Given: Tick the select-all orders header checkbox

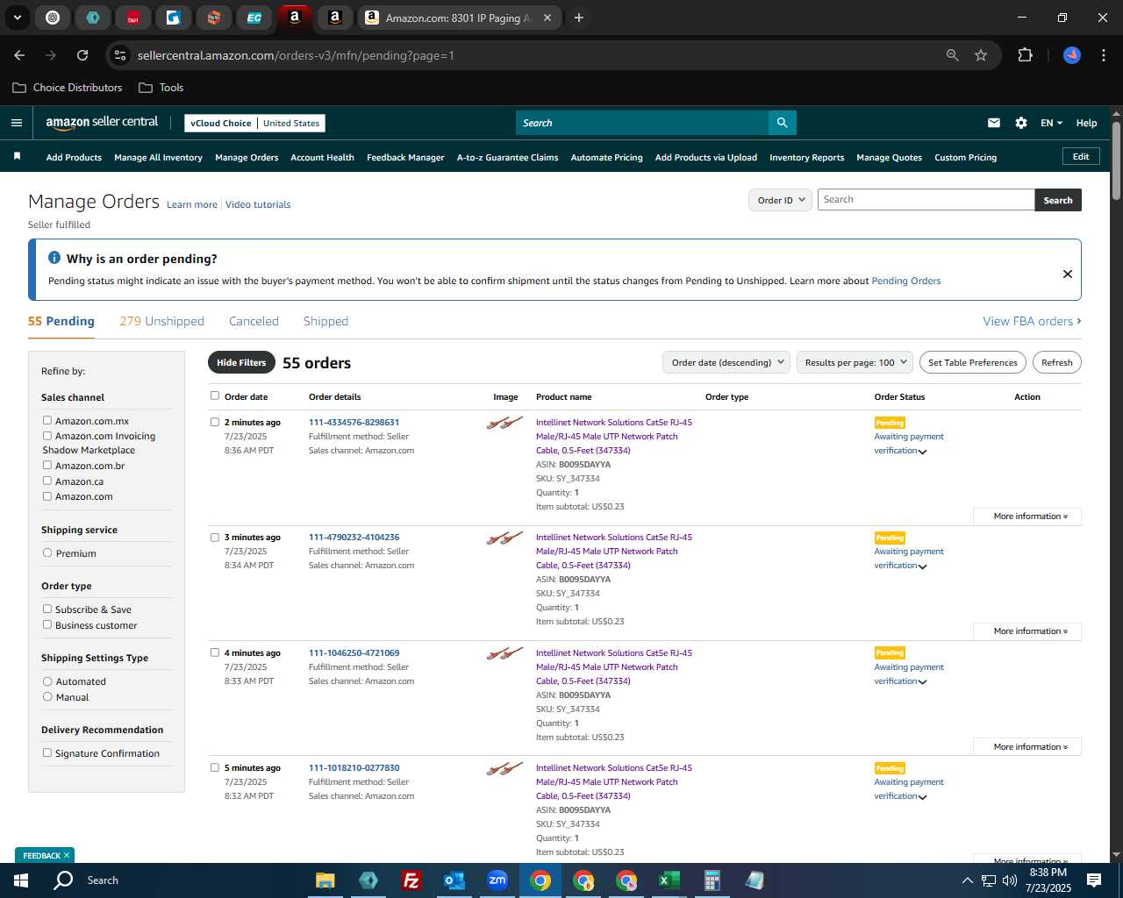Looking at the screenshot, I should click(215, 396).
